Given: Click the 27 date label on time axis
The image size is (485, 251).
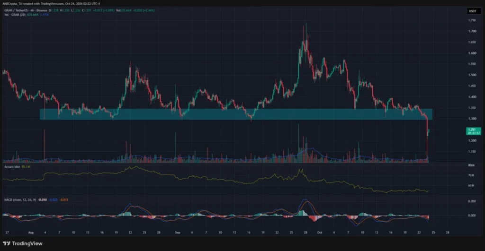Looking at the screenshot, I should [7, 233].
